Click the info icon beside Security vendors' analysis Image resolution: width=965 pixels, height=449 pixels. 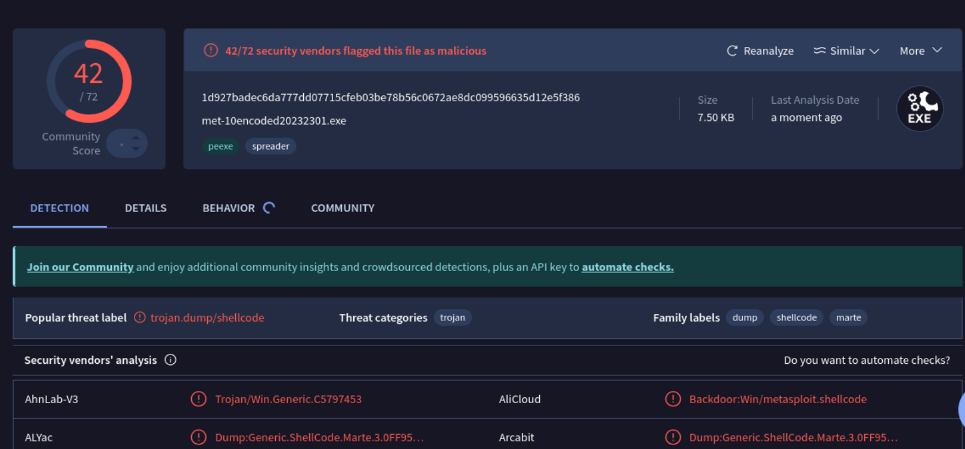170,360
